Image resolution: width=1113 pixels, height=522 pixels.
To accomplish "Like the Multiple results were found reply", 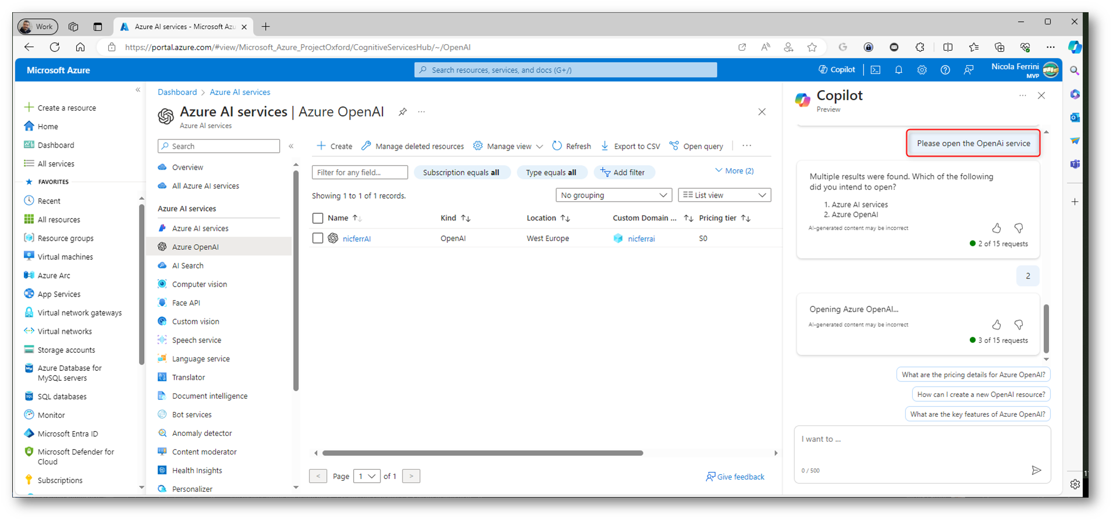I will pyautogui.click(x=997, y=228).
